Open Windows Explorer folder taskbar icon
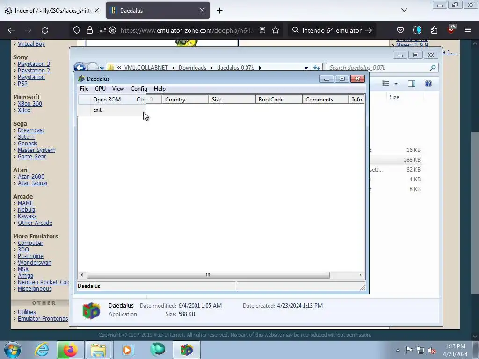The height and width of the screenshot is (359, 479). pos(98,350)
